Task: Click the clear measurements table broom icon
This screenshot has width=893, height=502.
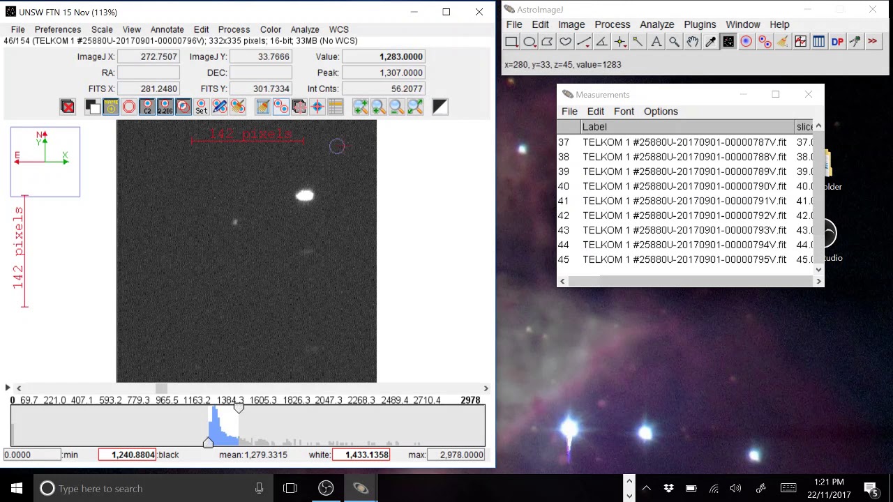Action: click(263, 107)
